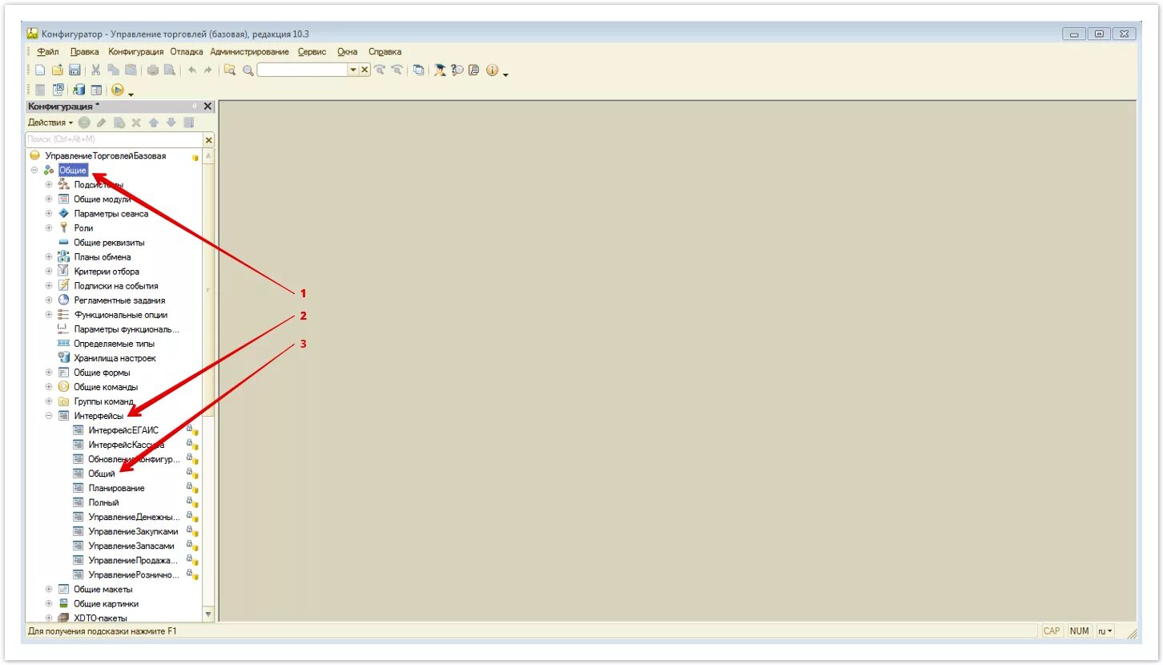This screenshot has width=1163, height=665.
Task: Click the delete X icon in panel toolbar
Action: pos(136,123)
